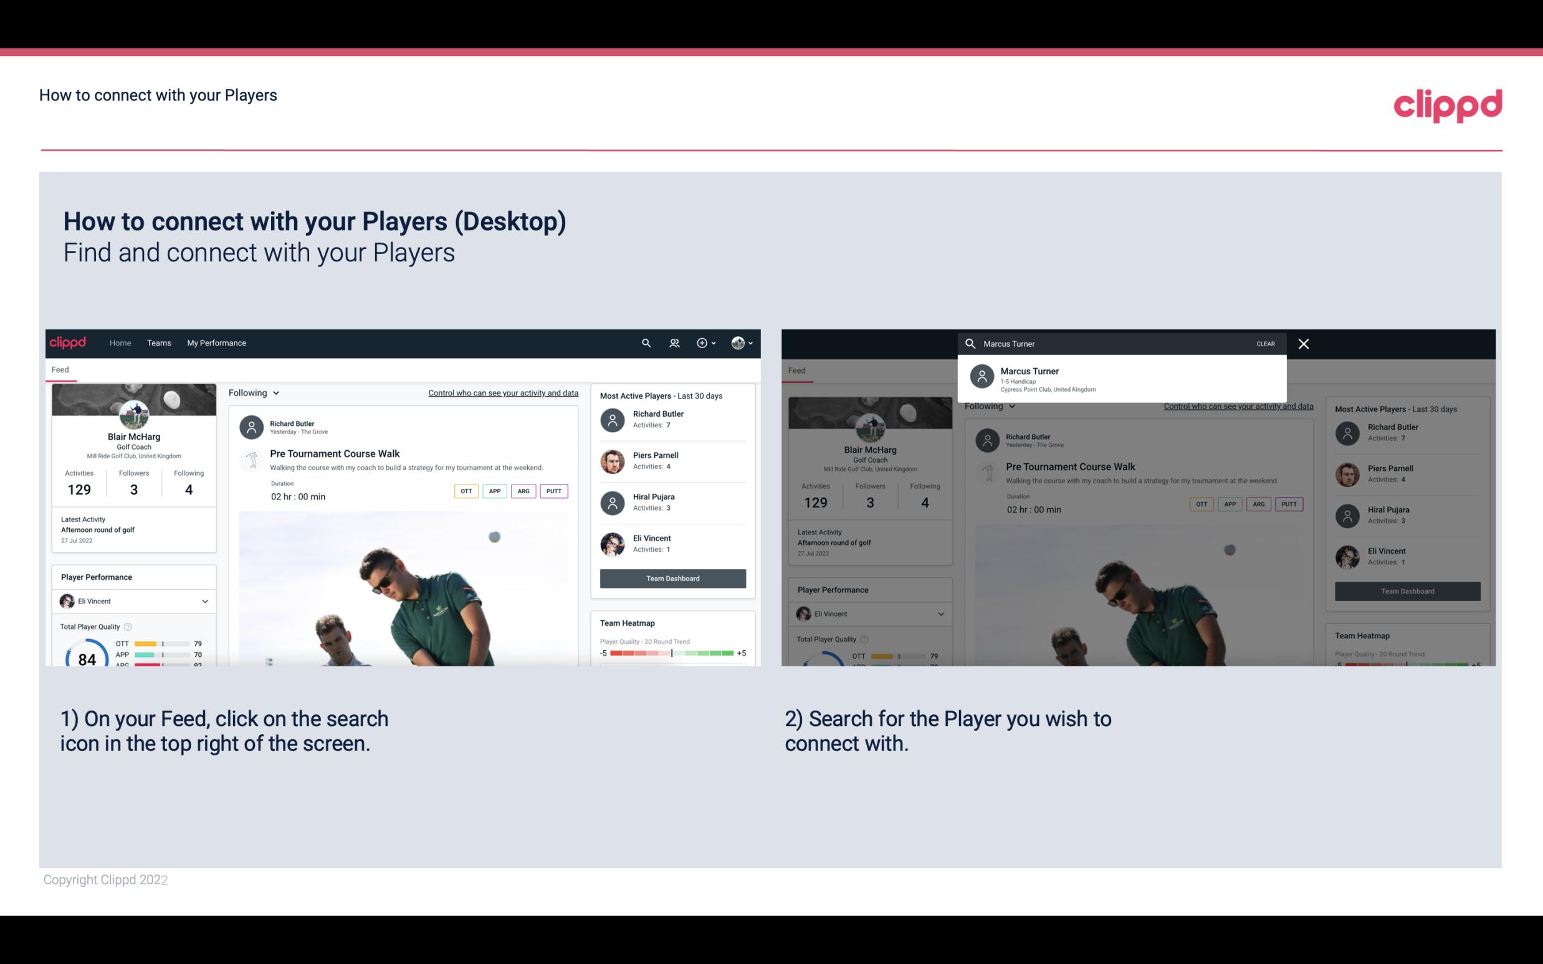Click the OTT performance category icon
This screenshot has height=964, width=1543.
(464, 489)
